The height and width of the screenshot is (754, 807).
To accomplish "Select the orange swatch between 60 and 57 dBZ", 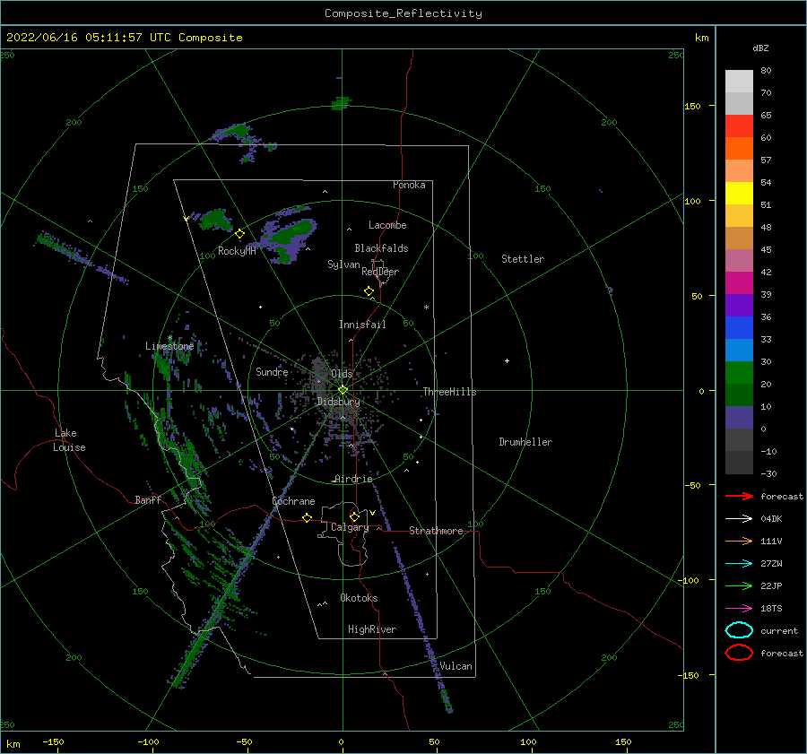I will click(x=739, y=149).
